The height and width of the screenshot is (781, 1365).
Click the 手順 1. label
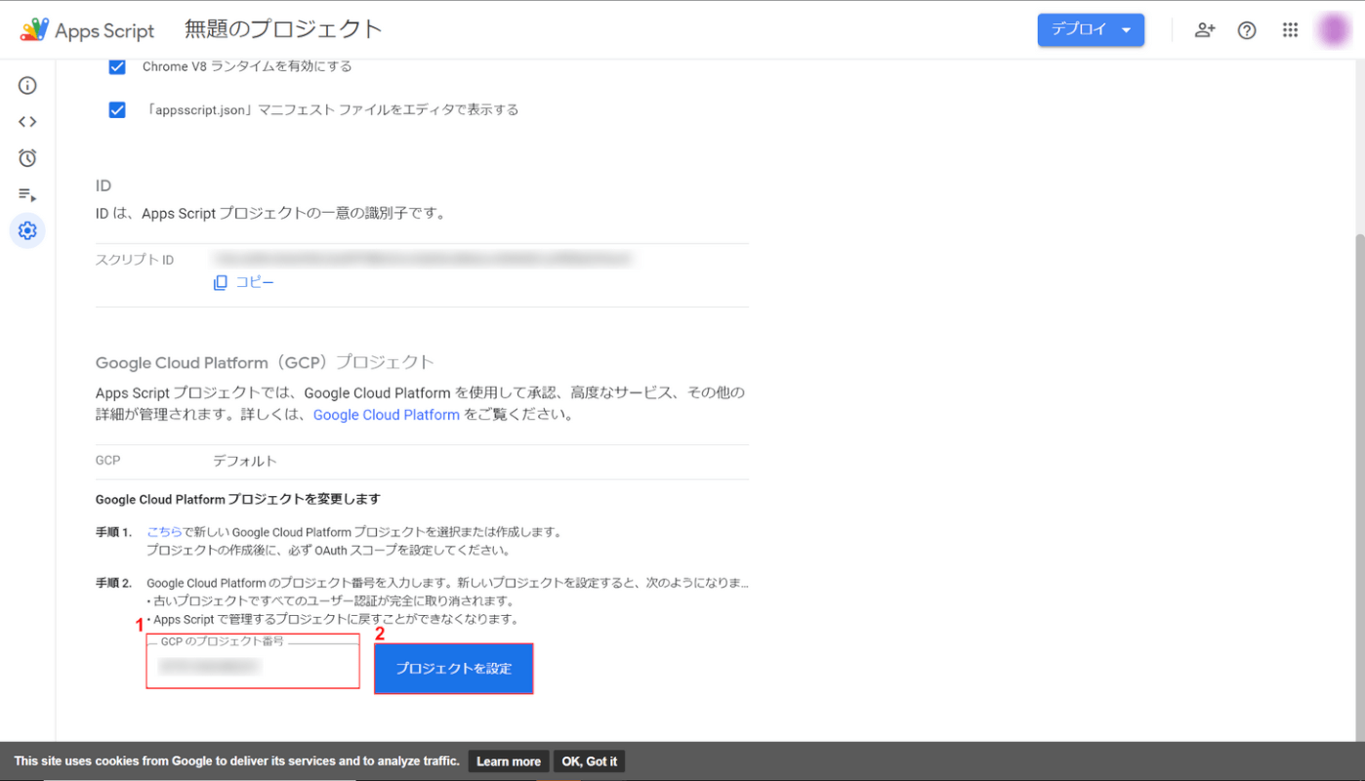[x=113, y=532]
